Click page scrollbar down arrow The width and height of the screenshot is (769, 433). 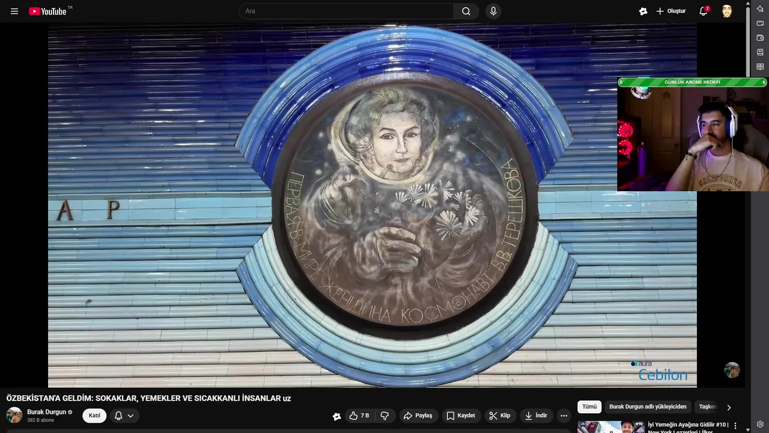748,429
